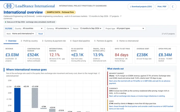This screenshot has height=112, width=180.
Task: Click the SAMPLE DATA fictional firm badge
Action: point(60,12)
